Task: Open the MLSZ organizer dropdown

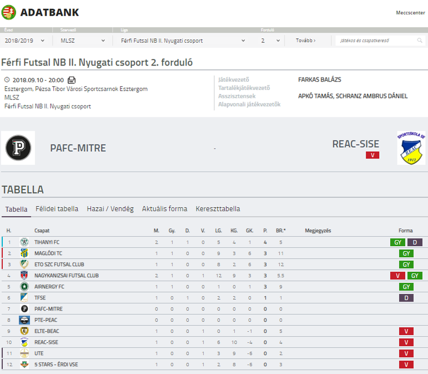Action: 83,41
